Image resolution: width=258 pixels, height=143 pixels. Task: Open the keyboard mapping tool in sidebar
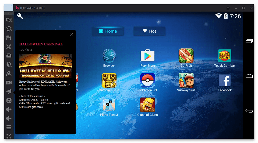9,20
